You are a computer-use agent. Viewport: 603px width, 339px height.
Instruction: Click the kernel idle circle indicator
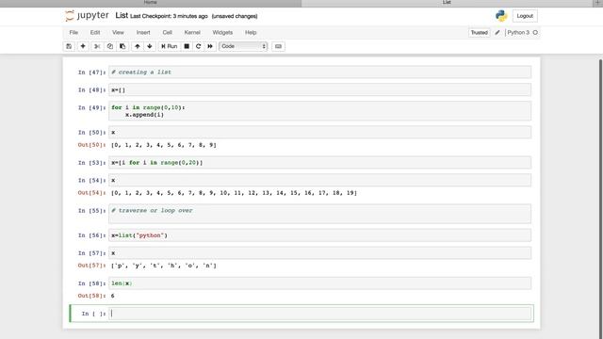535,33
